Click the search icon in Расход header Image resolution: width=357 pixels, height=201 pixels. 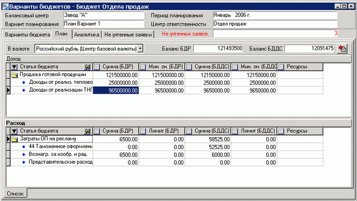(87, 131)
